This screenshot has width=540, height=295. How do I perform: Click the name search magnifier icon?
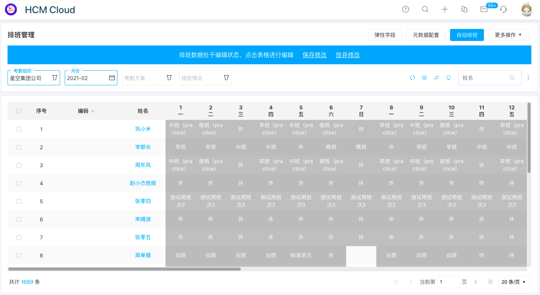(512, 78)
